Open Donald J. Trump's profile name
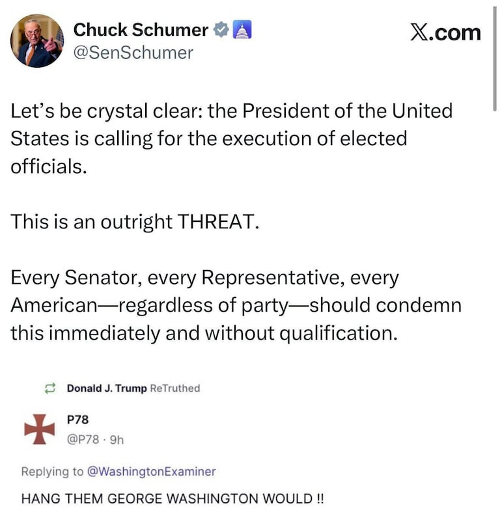Screen dimensions: 500x516 (x=107, y=388)
